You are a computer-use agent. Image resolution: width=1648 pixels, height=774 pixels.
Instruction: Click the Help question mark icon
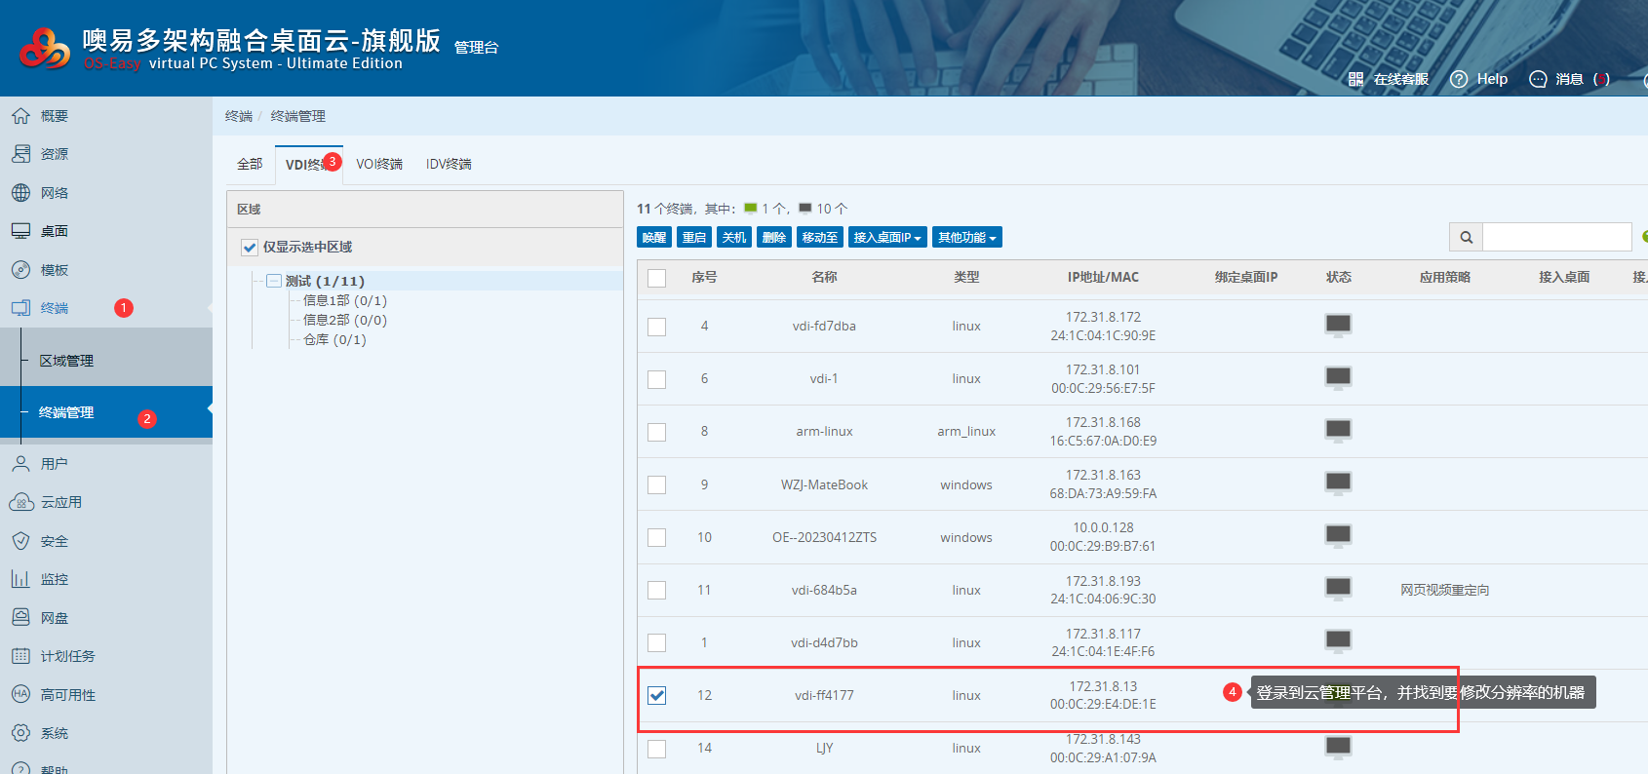pyautogui.click(x=1459, y=79)
